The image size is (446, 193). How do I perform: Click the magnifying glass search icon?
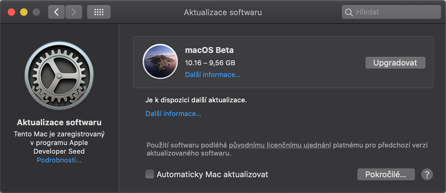[349, 12]
